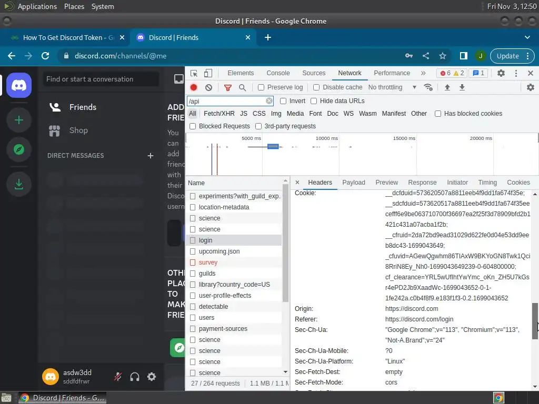
Task: Bookmark this page star icon
Action: pos(442,56)
